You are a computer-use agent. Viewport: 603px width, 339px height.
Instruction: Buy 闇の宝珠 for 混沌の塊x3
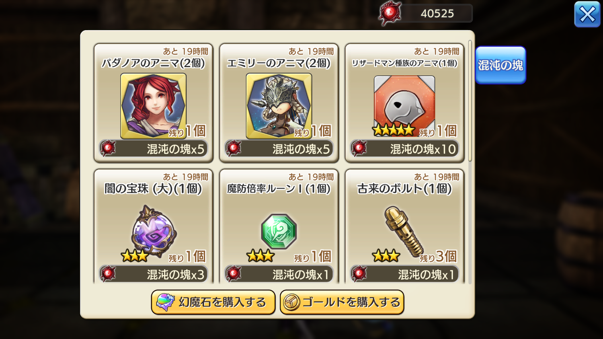point(153,274)
